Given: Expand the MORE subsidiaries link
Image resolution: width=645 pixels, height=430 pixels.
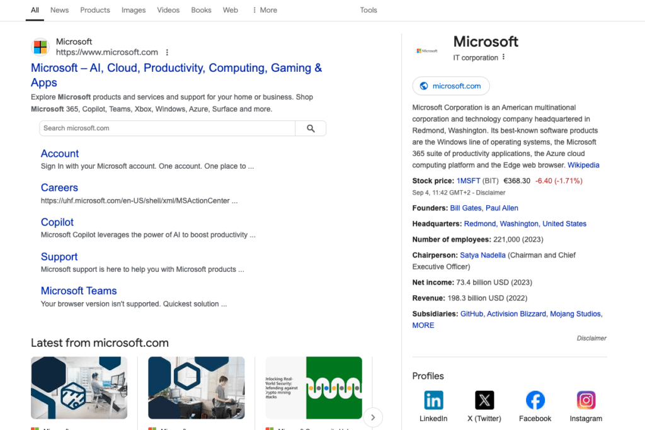Looking at the screenshot, I should click(x=423, y=325).
